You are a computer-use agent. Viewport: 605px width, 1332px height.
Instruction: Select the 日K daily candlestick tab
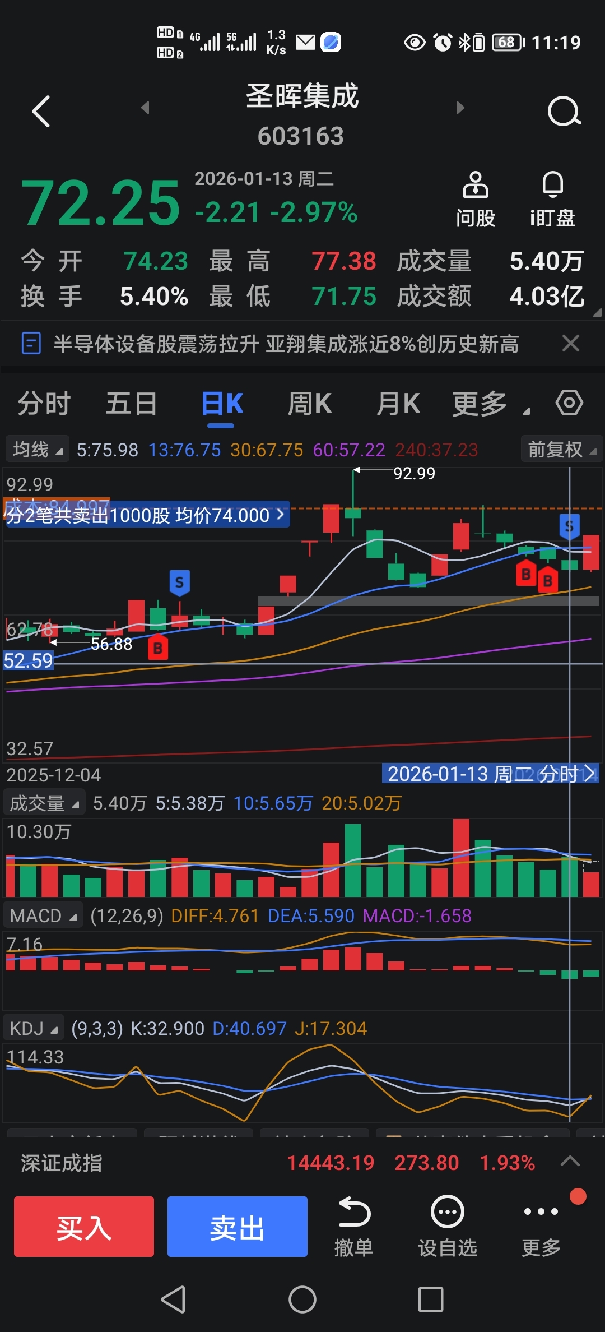[222, 404]
